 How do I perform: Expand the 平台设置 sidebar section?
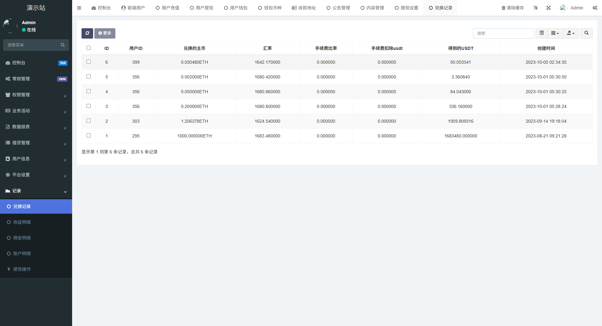(21, 175)
